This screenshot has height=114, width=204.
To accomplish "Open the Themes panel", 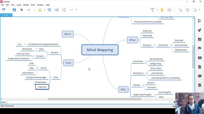I will coord(200,58).
